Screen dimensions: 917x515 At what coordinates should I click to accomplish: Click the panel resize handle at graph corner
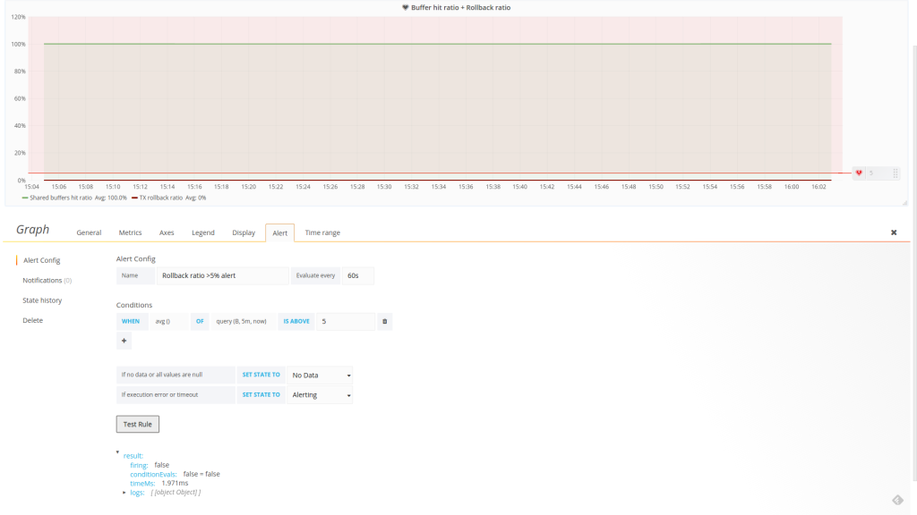coord(904,203)
